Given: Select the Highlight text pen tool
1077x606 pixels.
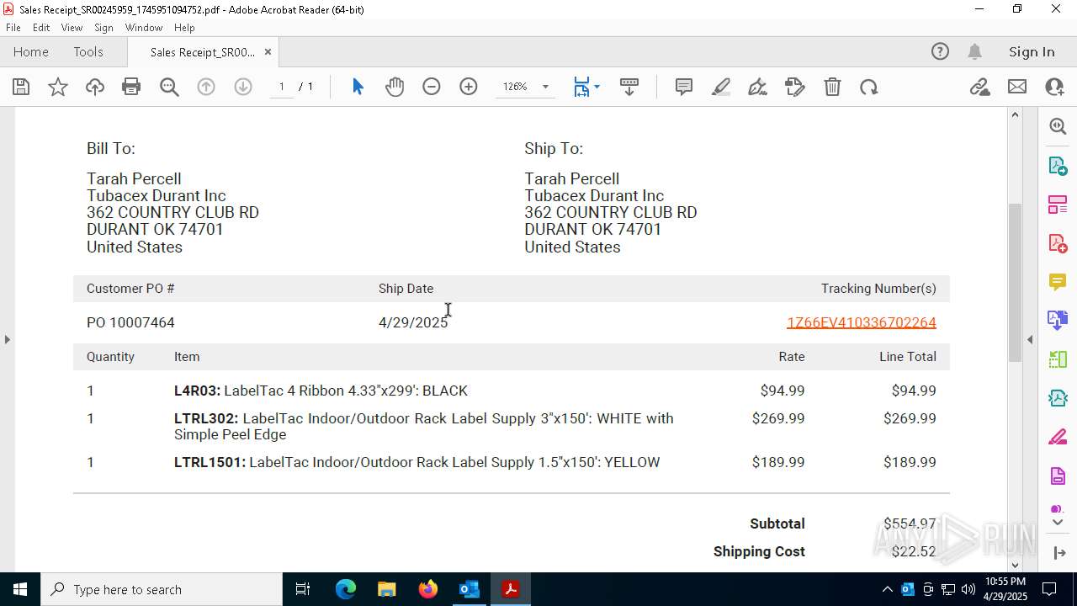Looking at the screenshot, I should pyautogui.click(x=721, y=87).
